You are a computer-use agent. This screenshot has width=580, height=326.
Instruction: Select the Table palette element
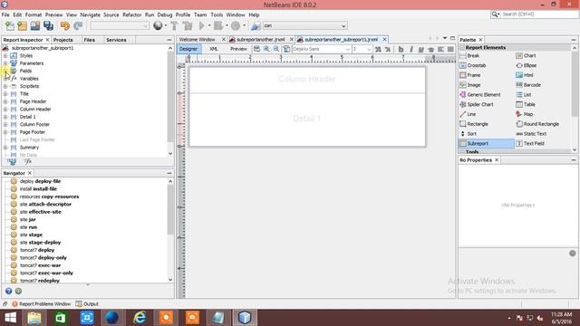point(542,105)
